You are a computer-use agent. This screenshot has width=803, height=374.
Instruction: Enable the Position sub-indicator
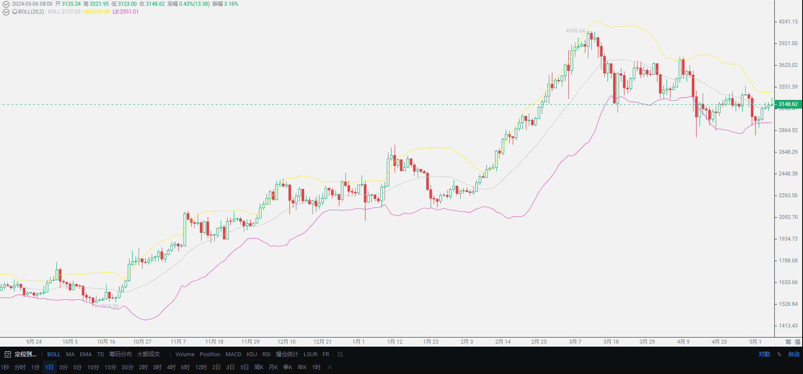210,354
